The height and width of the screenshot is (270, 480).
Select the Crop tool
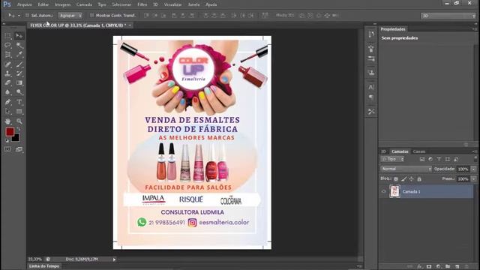(x=7, y=55)
